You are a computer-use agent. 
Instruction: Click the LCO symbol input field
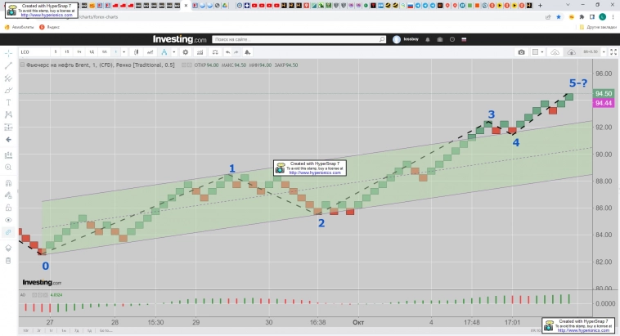pyautogui.click(x=34, y=52)
